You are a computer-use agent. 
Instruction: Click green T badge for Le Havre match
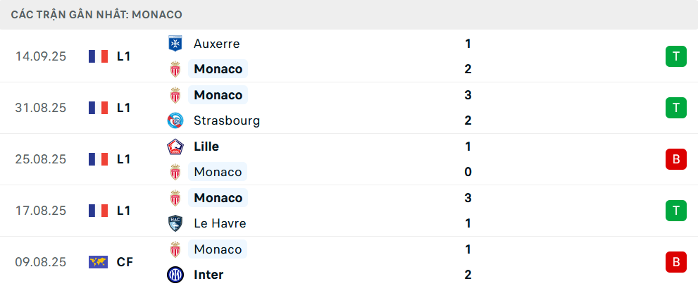[675, 211]
